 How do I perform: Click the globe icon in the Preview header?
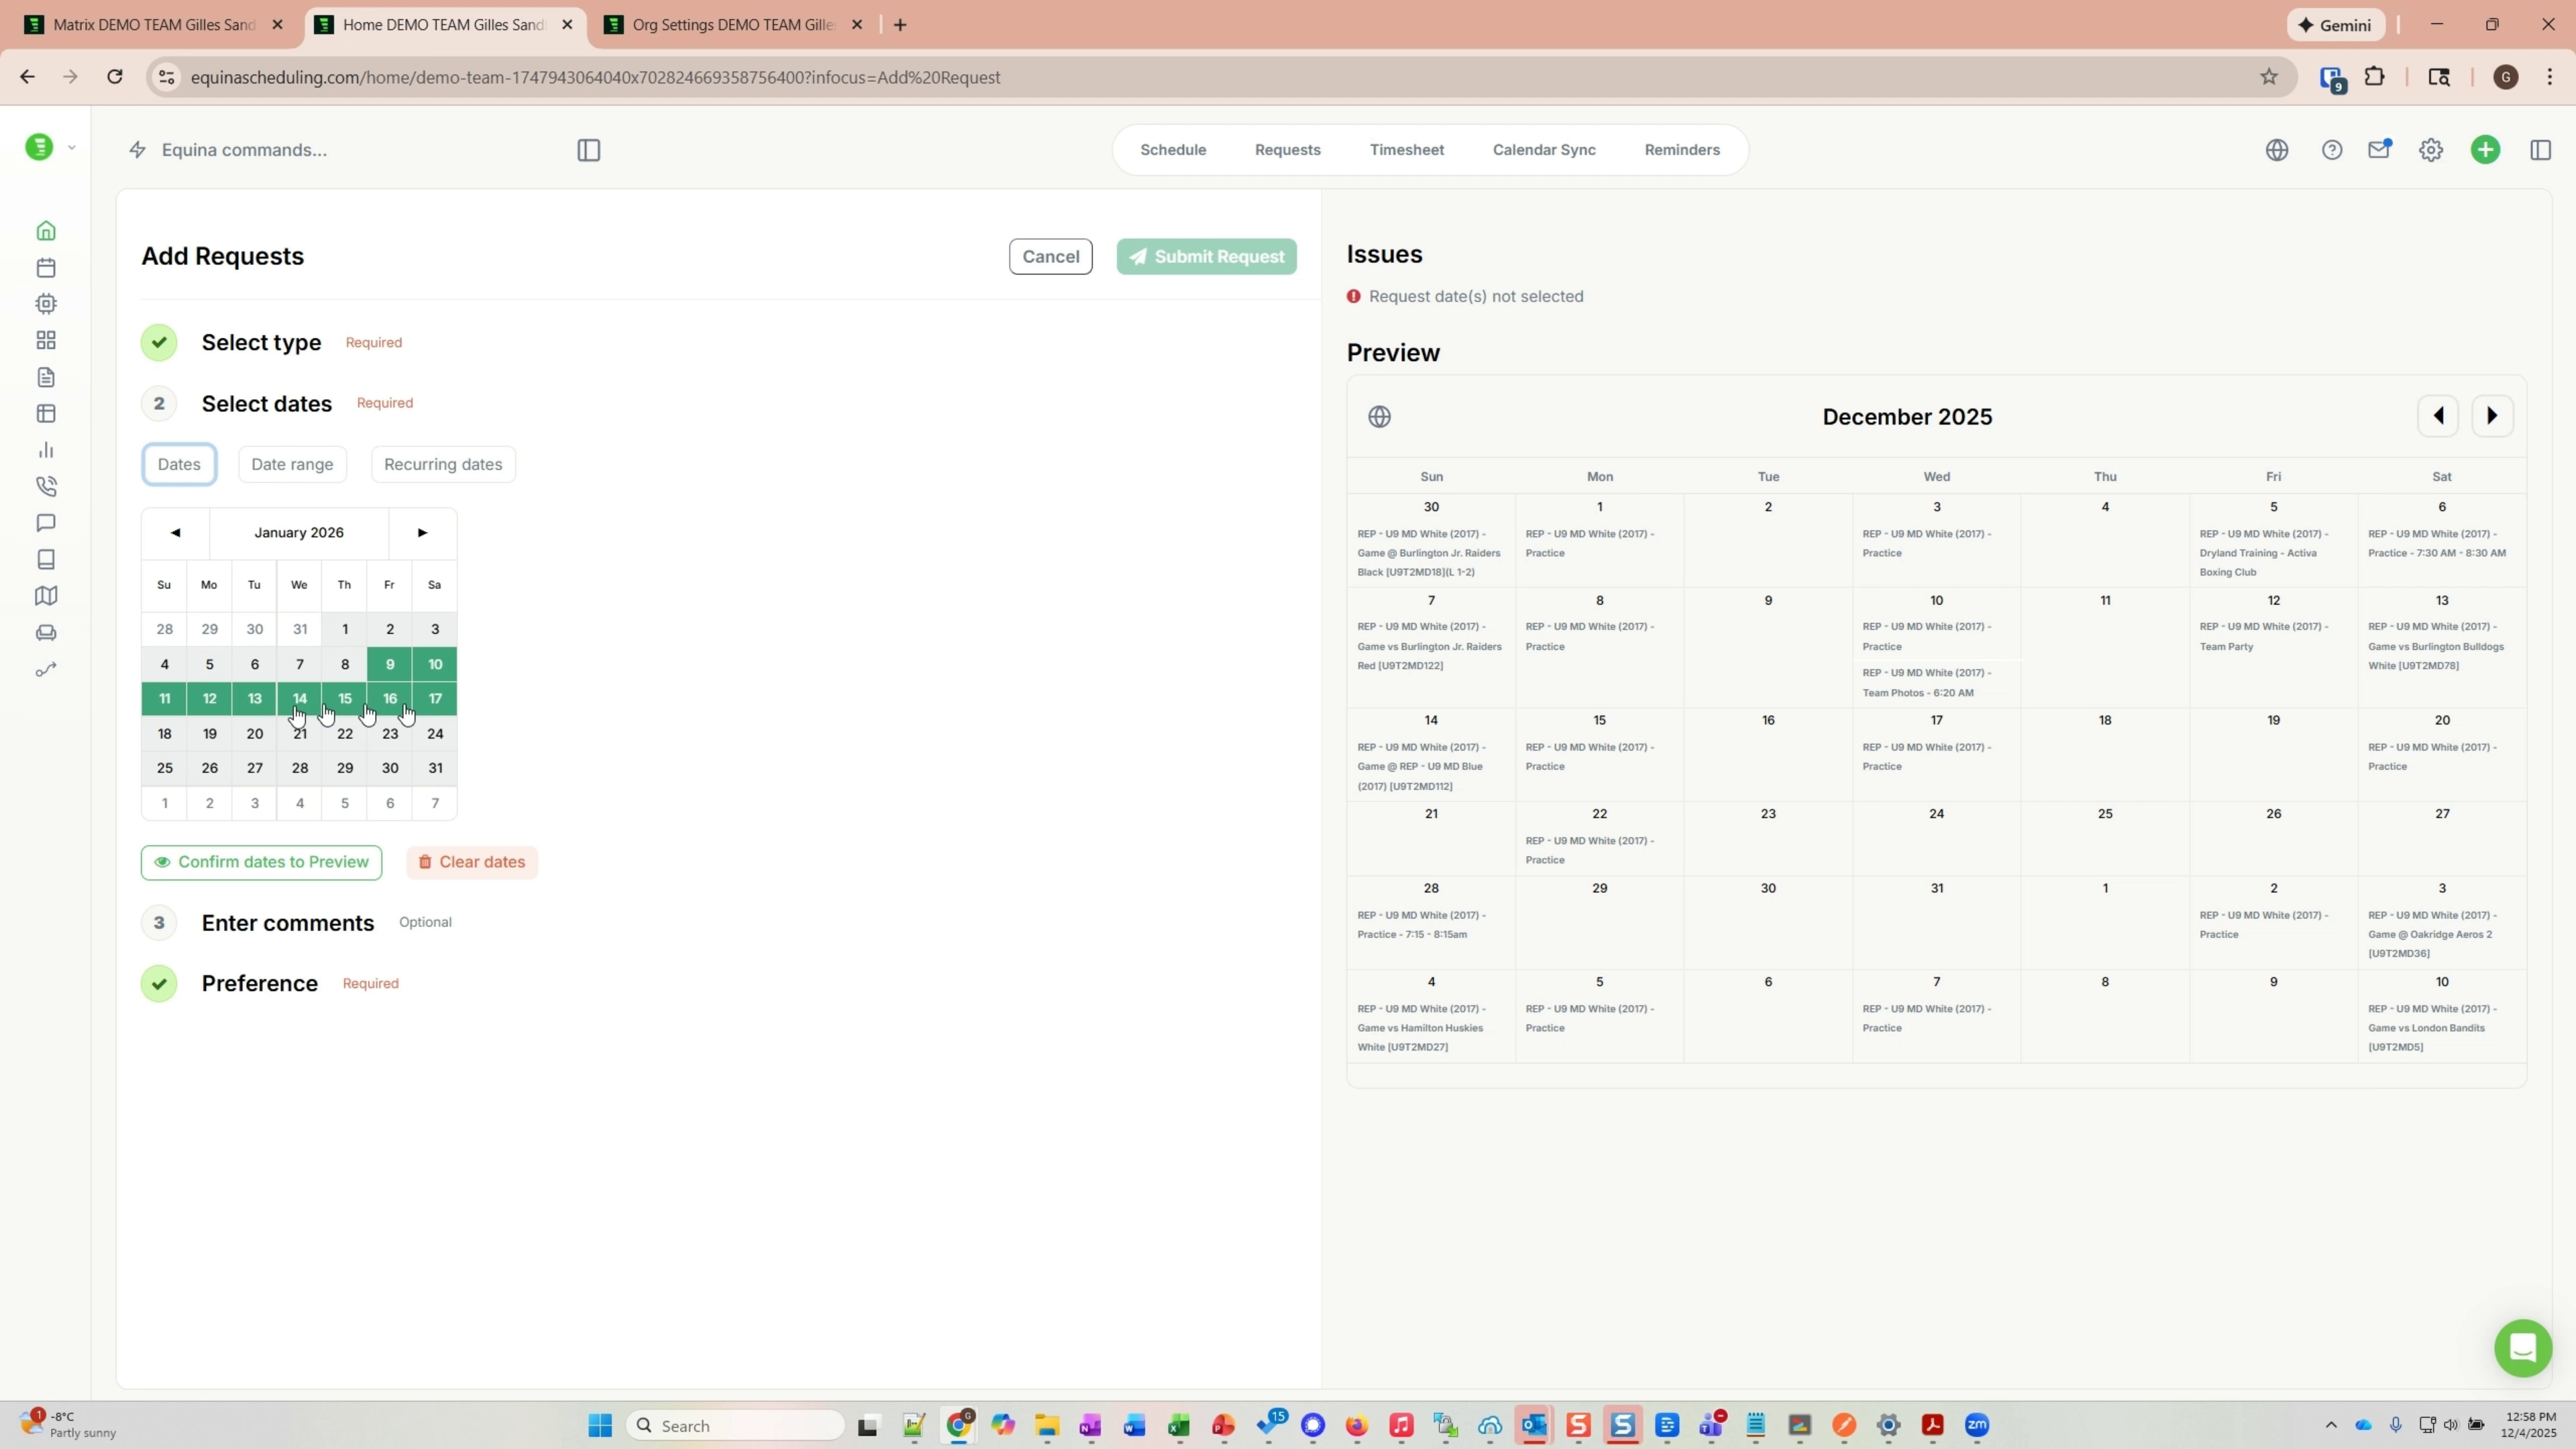(x=1380, y=416)
